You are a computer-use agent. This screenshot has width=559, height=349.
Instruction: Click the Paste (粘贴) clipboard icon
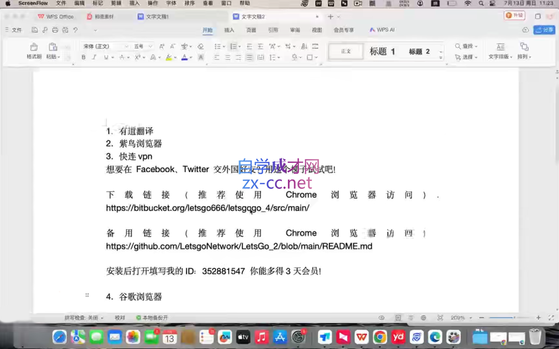pos(53,47)
